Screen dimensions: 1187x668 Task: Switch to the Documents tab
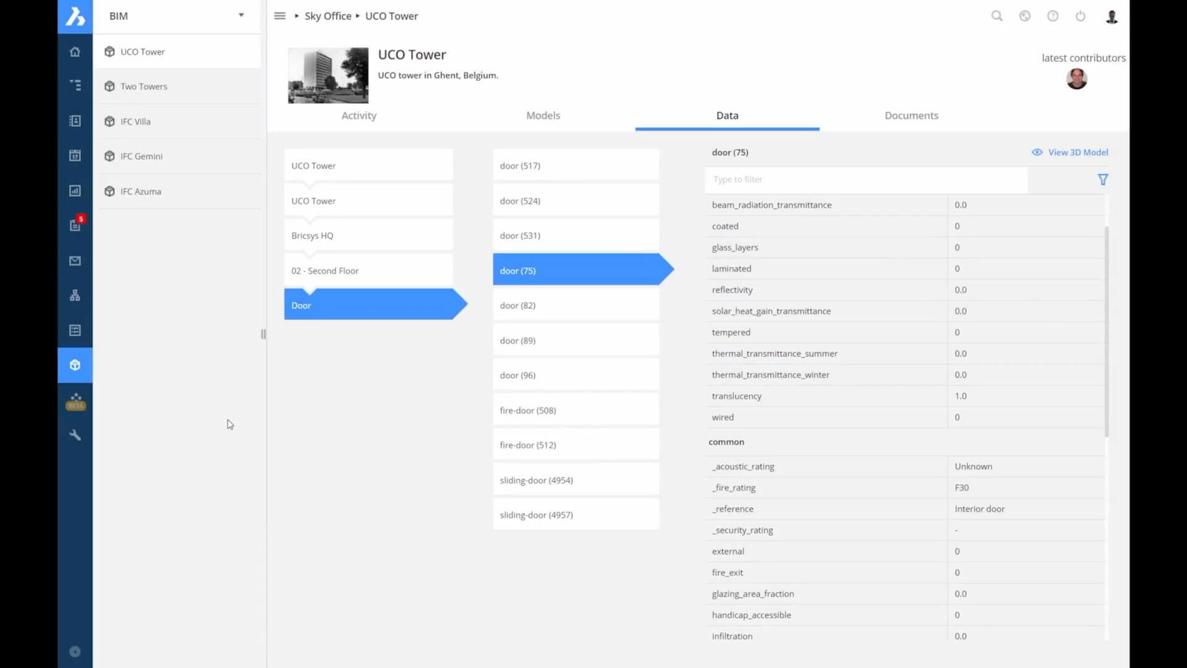coord(911,116)
